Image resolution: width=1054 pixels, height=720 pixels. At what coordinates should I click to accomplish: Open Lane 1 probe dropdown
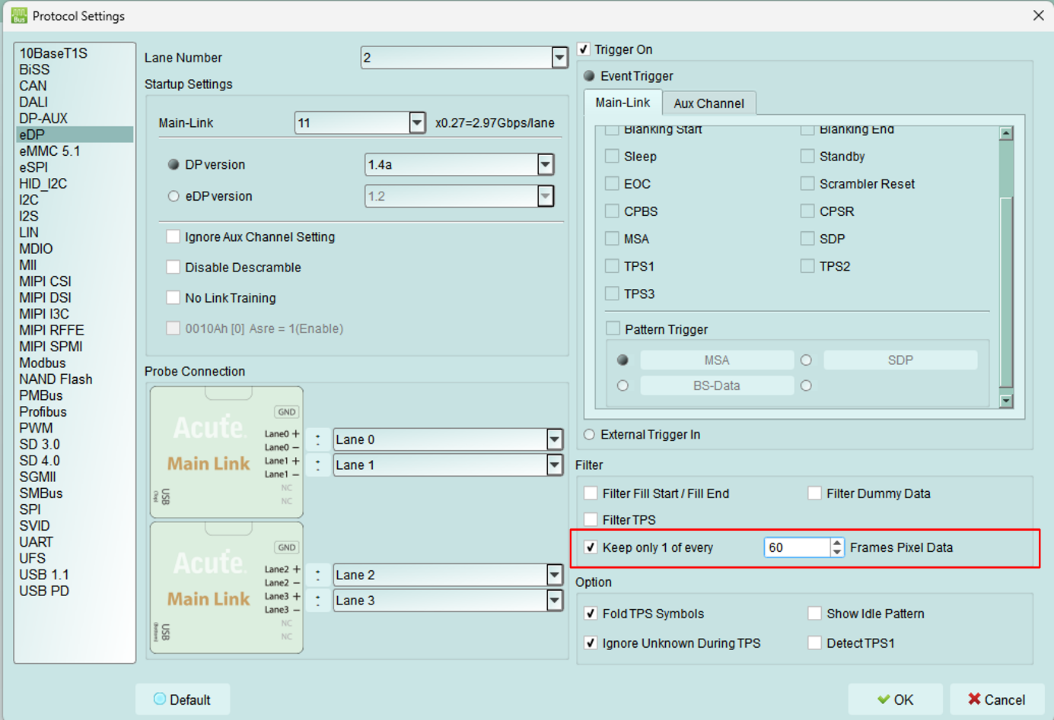(555, 465)
